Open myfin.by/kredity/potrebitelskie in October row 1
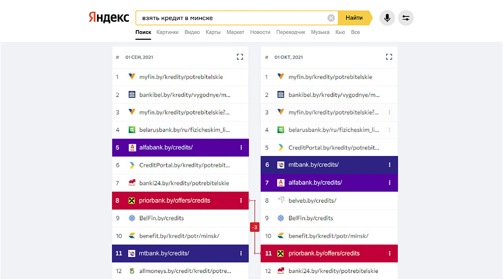Image resolution: width=503 pixels, height=279 pixels. point(330,77)
